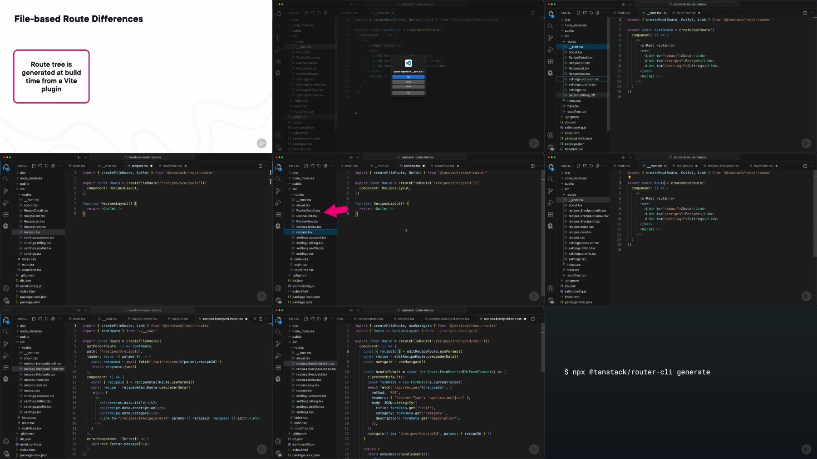Screen dimensions: 817x459
Task: Click pink box reading 'Route tree is generated'
Action: [51, 76]
